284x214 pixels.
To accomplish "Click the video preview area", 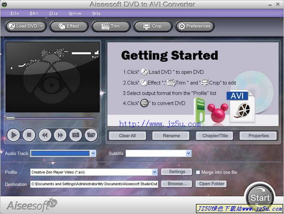I will [53, 78].
